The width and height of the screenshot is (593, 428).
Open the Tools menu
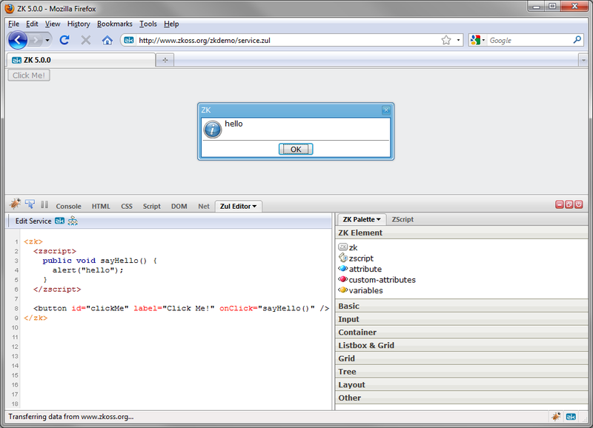[148, 24]
